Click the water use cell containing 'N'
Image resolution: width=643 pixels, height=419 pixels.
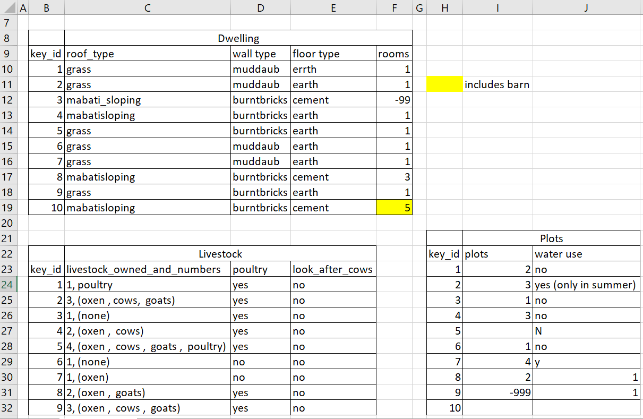587,331
